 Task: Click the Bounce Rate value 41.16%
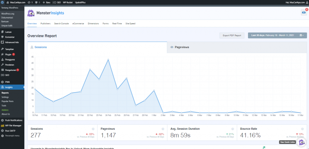point(250,135)
